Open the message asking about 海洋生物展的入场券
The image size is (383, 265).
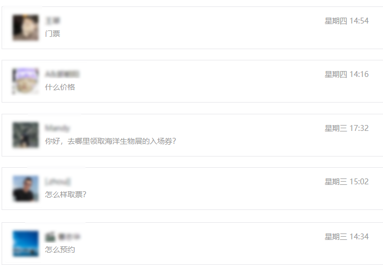point(111,141)
